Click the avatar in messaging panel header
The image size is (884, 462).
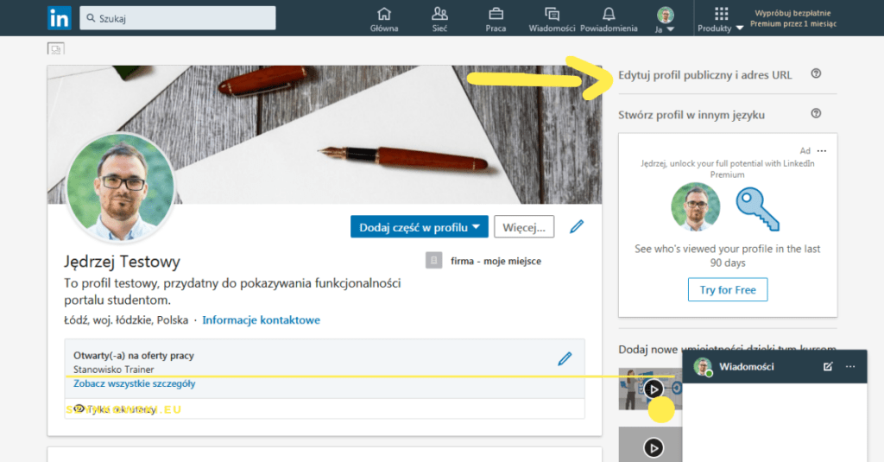coord(703,367)
